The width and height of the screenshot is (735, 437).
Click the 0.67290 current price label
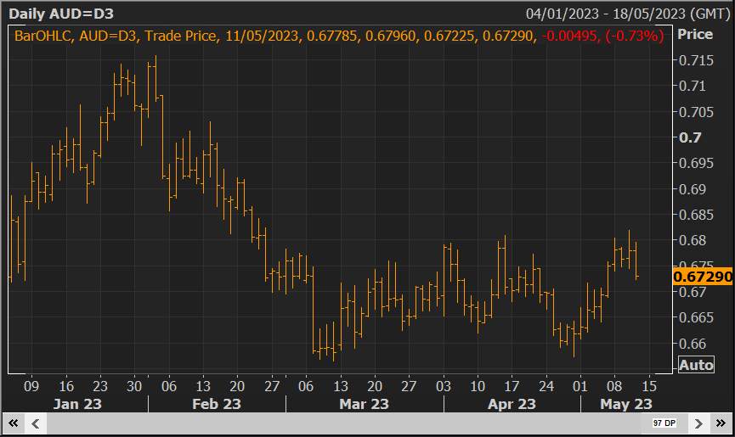tap(702, 277)
